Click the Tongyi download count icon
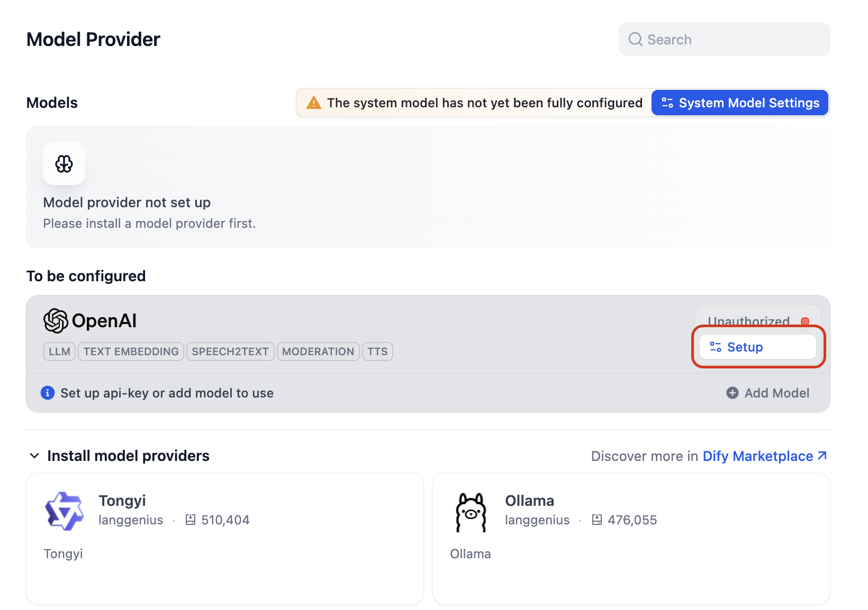 191,520
